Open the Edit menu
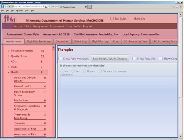 [x=7, y=11]
